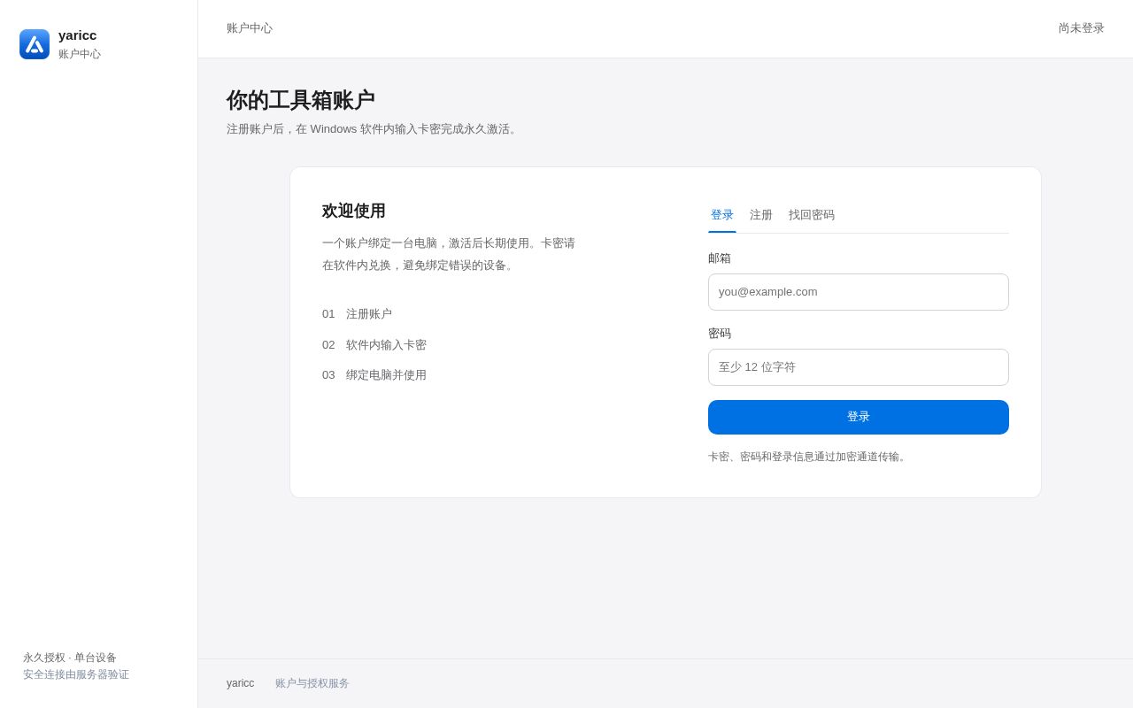Image resolution: width=1133 pixels, height=708 pixels.
Task: Click the yaricc sidebar brand name
Action: 78,35
